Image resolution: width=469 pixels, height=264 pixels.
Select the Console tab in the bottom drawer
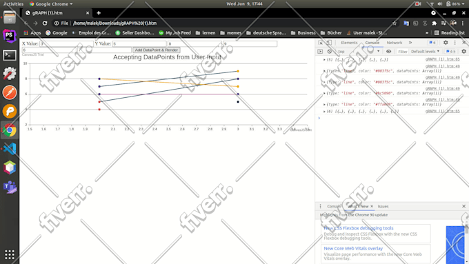pyautogui.click(x=334, y=206)
